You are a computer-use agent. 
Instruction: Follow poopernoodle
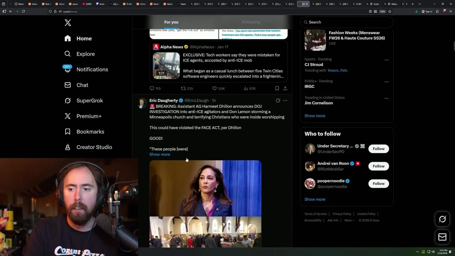click(x=379, y=183)
